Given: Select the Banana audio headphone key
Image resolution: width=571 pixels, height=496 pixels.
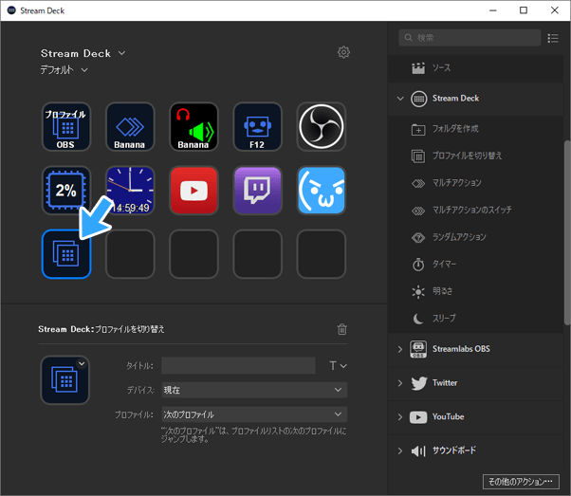Looking at the screenshot, I should [193, 127].
